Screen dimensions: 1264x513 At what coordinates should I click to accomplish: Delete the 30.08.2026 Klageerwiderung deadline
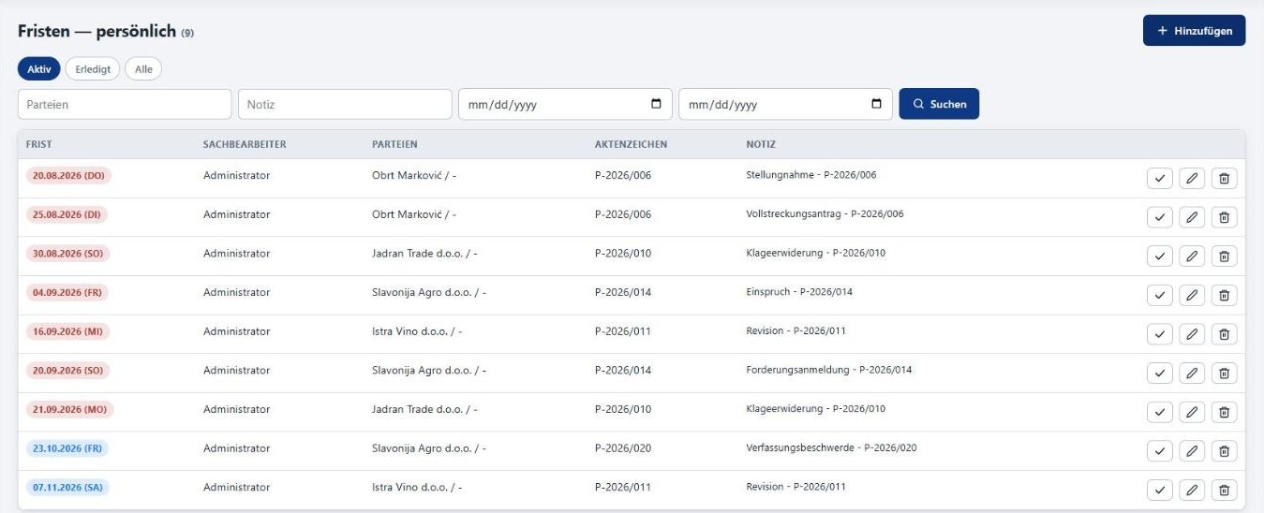[1224, 256]
